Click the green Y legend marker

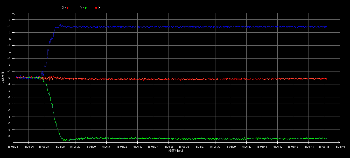[x=86, y=8]
